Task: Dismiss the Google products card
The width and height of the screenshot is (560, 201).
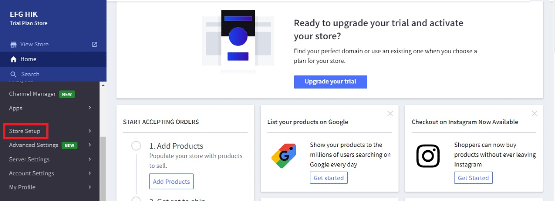Action: pyautogui.click(x=390, y=113)
